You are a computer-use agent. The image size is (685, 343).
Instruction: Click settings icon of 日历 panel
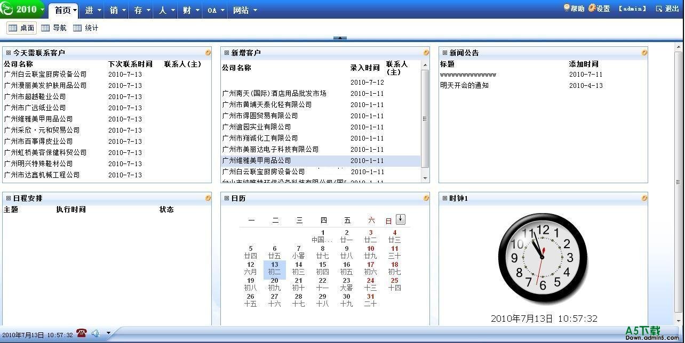tap(426, 198)
